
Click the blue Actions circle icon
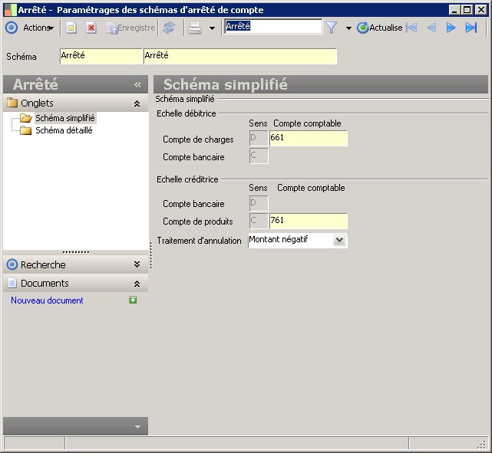12,28
